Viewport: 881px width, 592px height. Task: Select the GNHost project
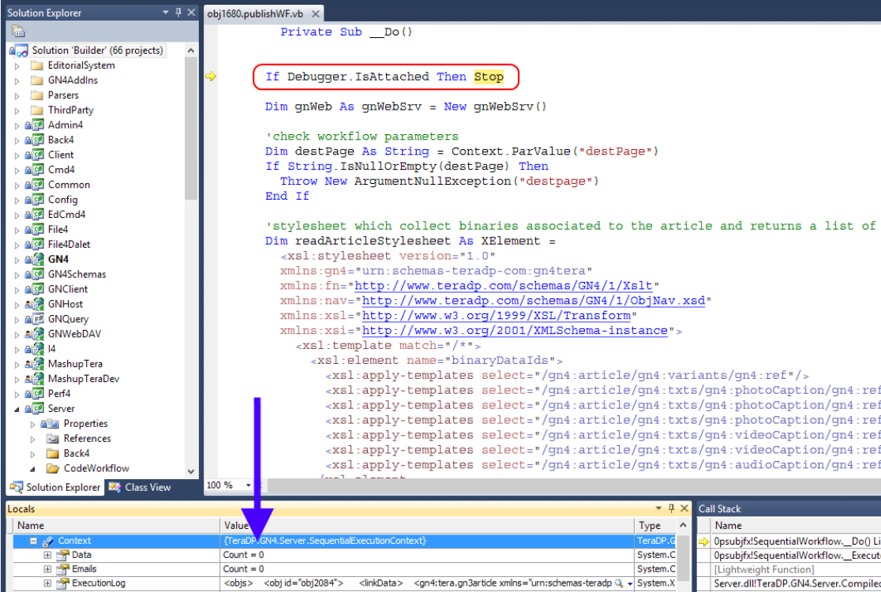click(66, 304)
